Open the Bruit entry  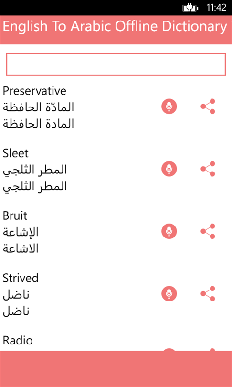click(x=15, y=215)
